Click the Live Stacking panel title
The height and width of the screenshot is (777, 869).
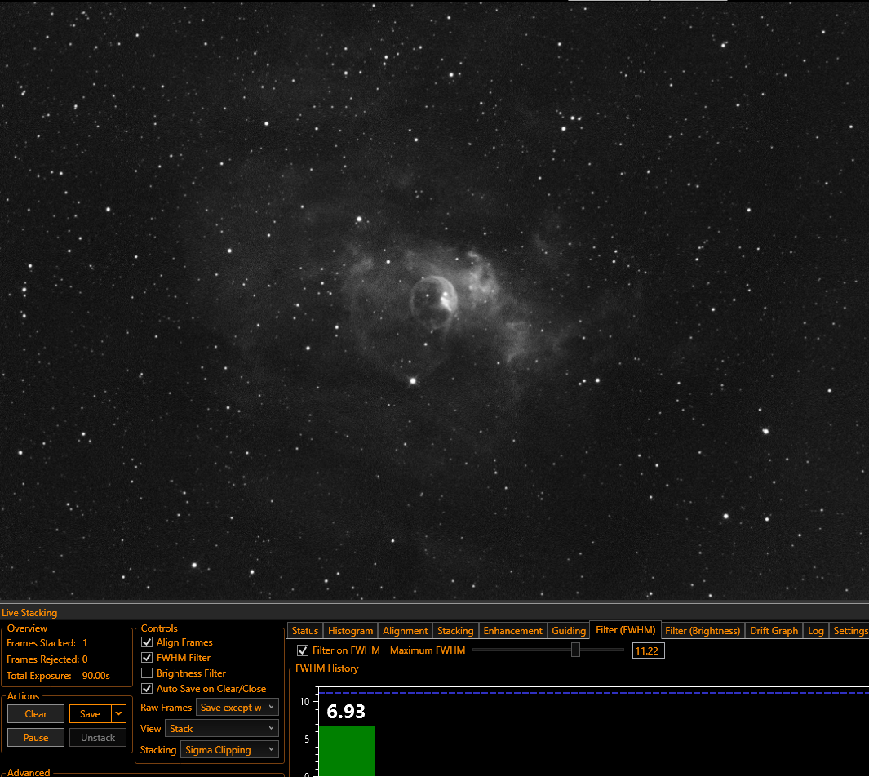pos(29,613)
